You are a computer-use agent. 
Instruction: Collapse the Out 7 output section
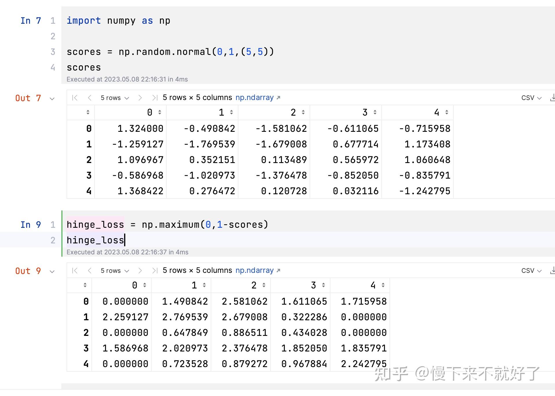click(x=52, y=99)
